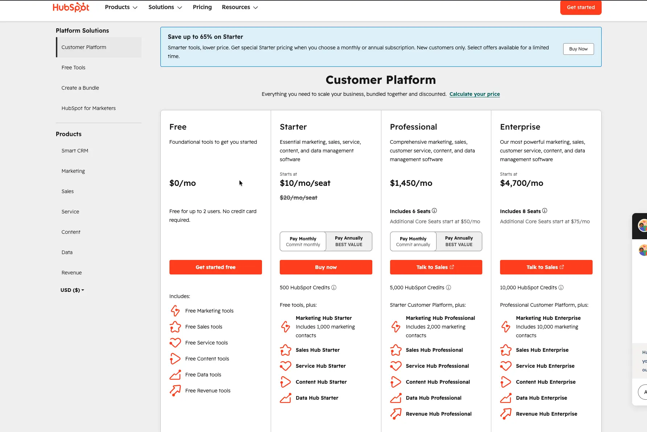Screen dimensions: 647x432
Task: Click the Content Hub Enterprise text
Action: click(x=546, y=382)
